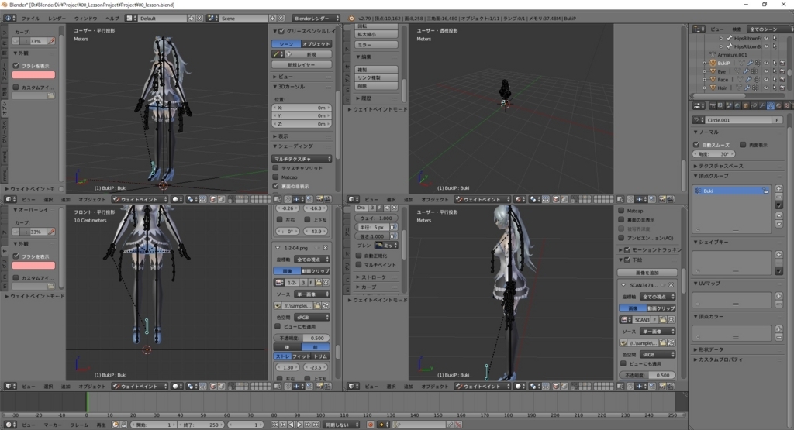The height and width of the screenshot is (430, 794).
Task: Click the 新規レイヤー button
Action: tap(302, 65)
